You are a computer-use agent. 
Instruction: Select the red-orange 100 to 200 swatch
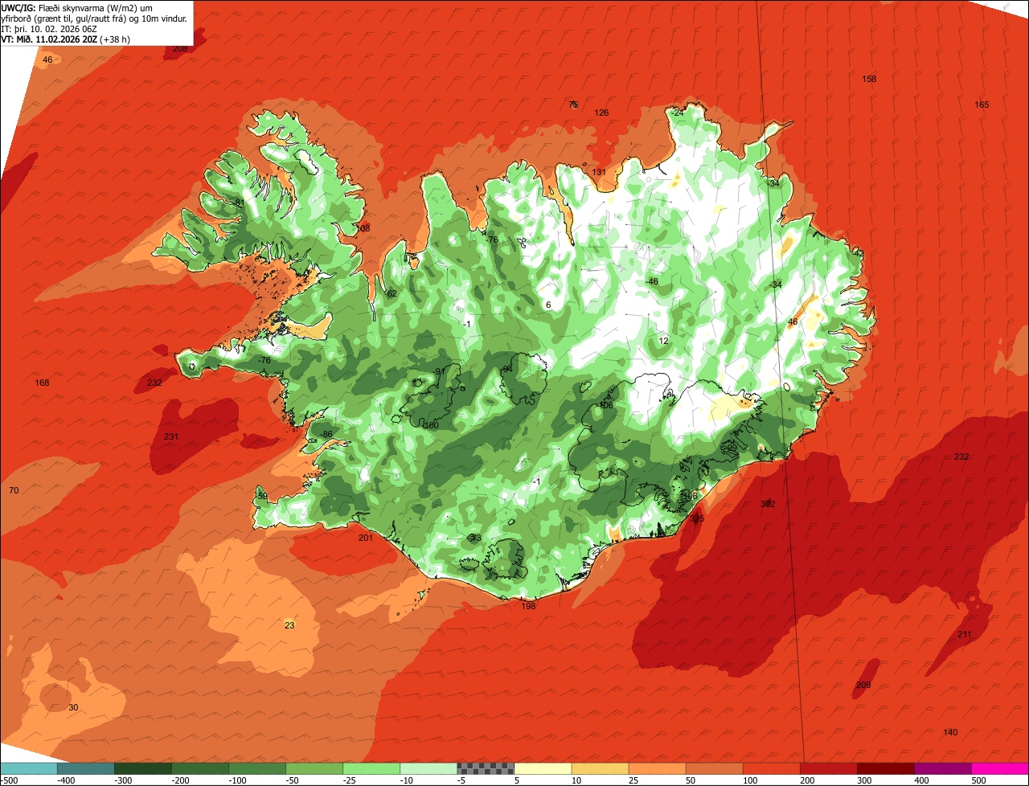(771, 768)
